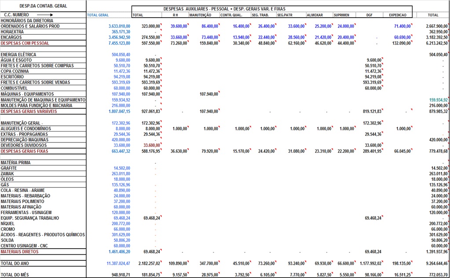The height and width of the screenshot is (278, 450).
Task: Select the 'ÓLEOS' row label
Action: point(7,179)
